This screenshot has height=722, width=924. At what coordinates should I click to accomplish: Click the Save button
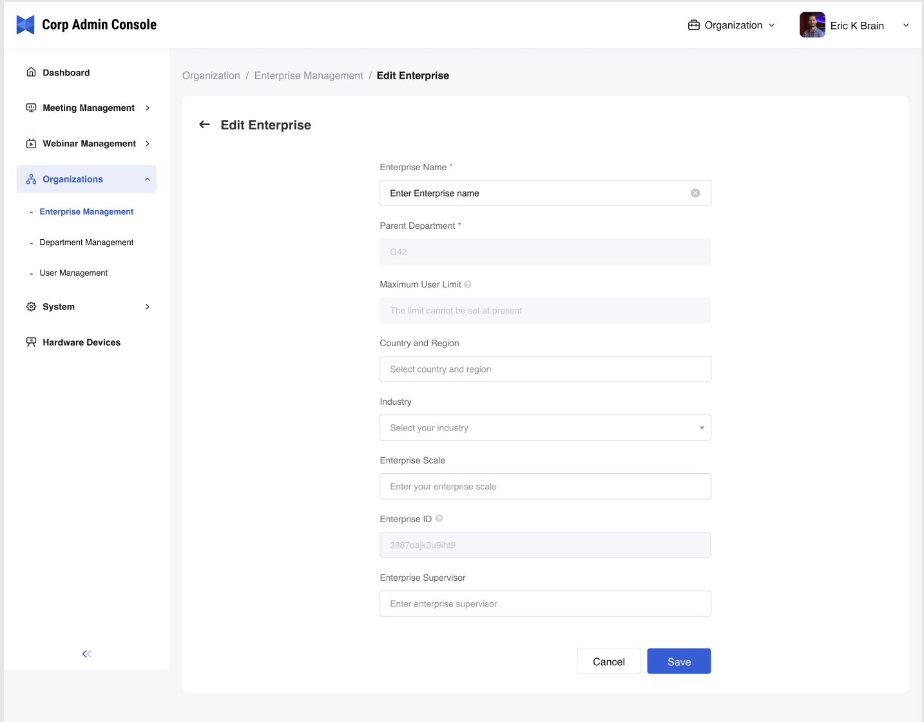click(x=679, y=661)
